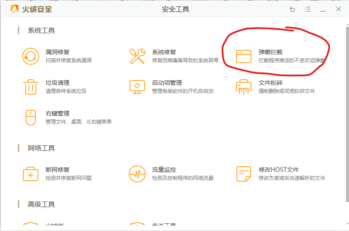
Task: Click the 系统修复 title text
Action: click(x=164, y=52)
